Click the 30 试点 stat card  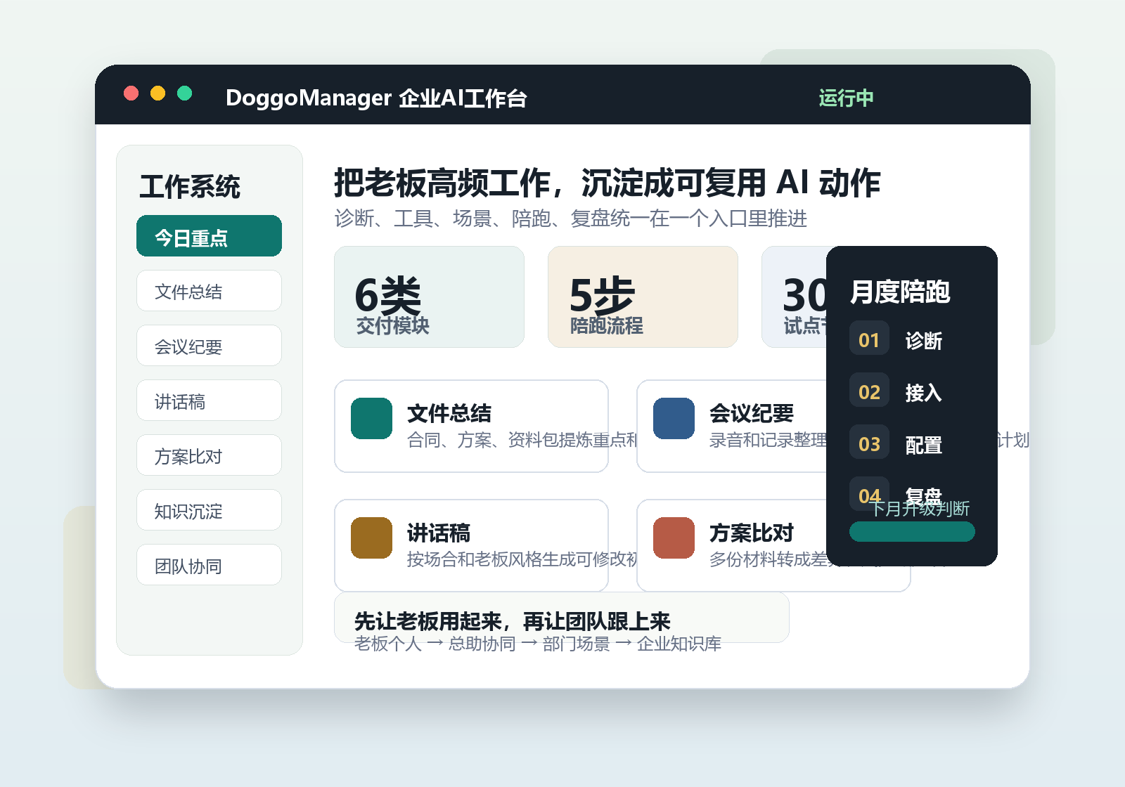coord(795,297)
